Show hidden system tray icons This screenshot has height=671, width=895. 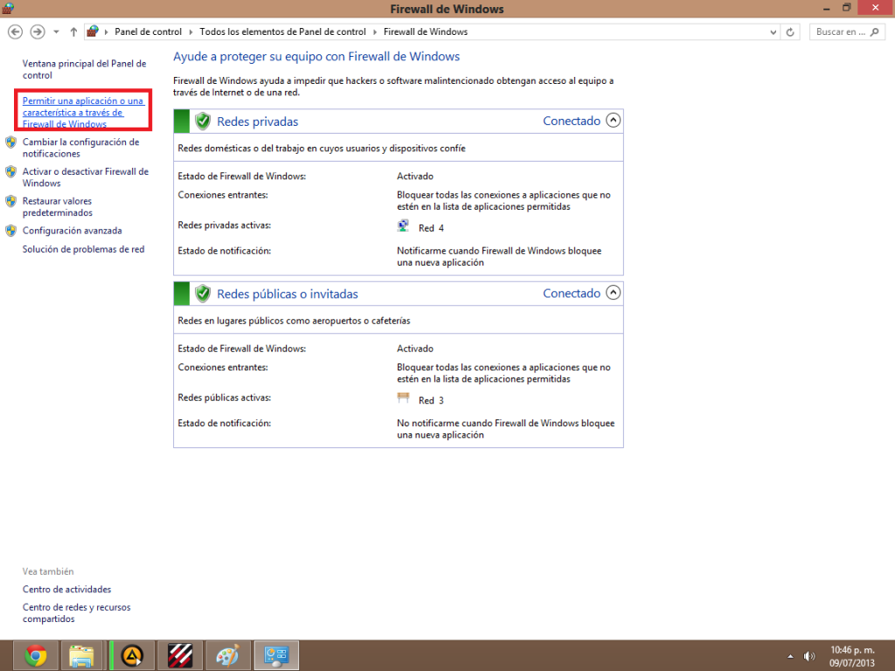pos(790,656)
